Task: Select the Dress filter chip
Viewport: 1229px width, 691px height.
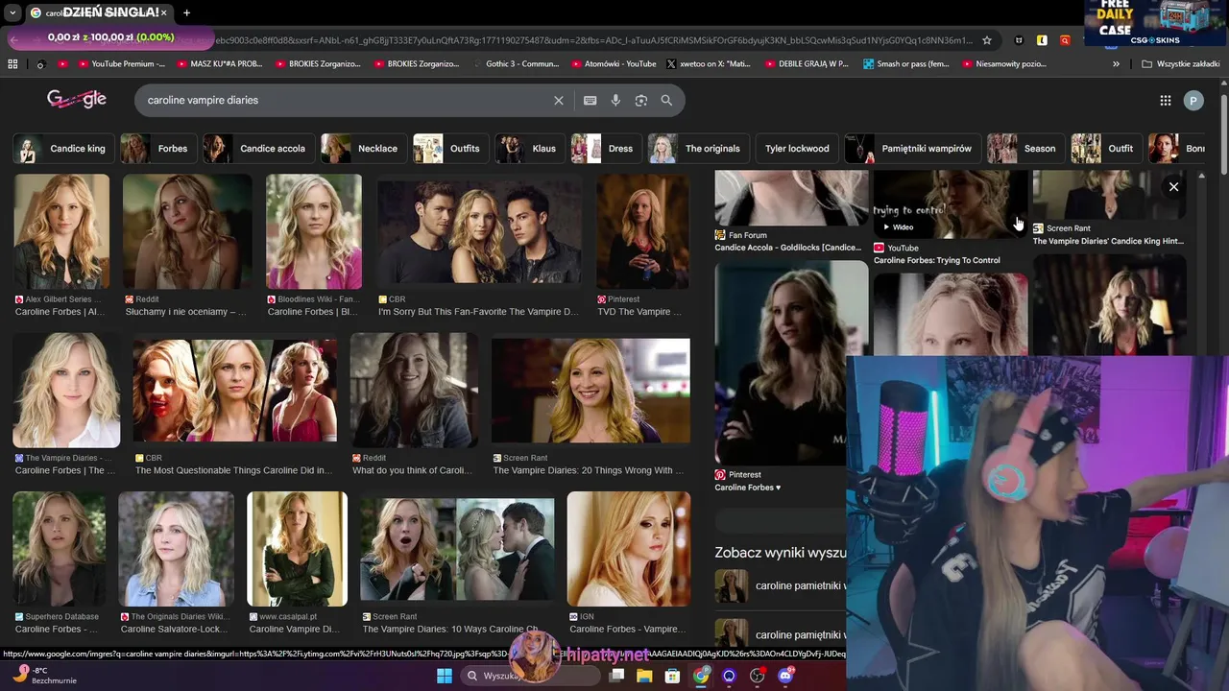Action: coord(606,149)
